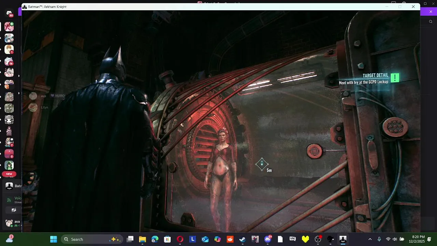
Task: Open the notification center bell icon
Action: 429,239
